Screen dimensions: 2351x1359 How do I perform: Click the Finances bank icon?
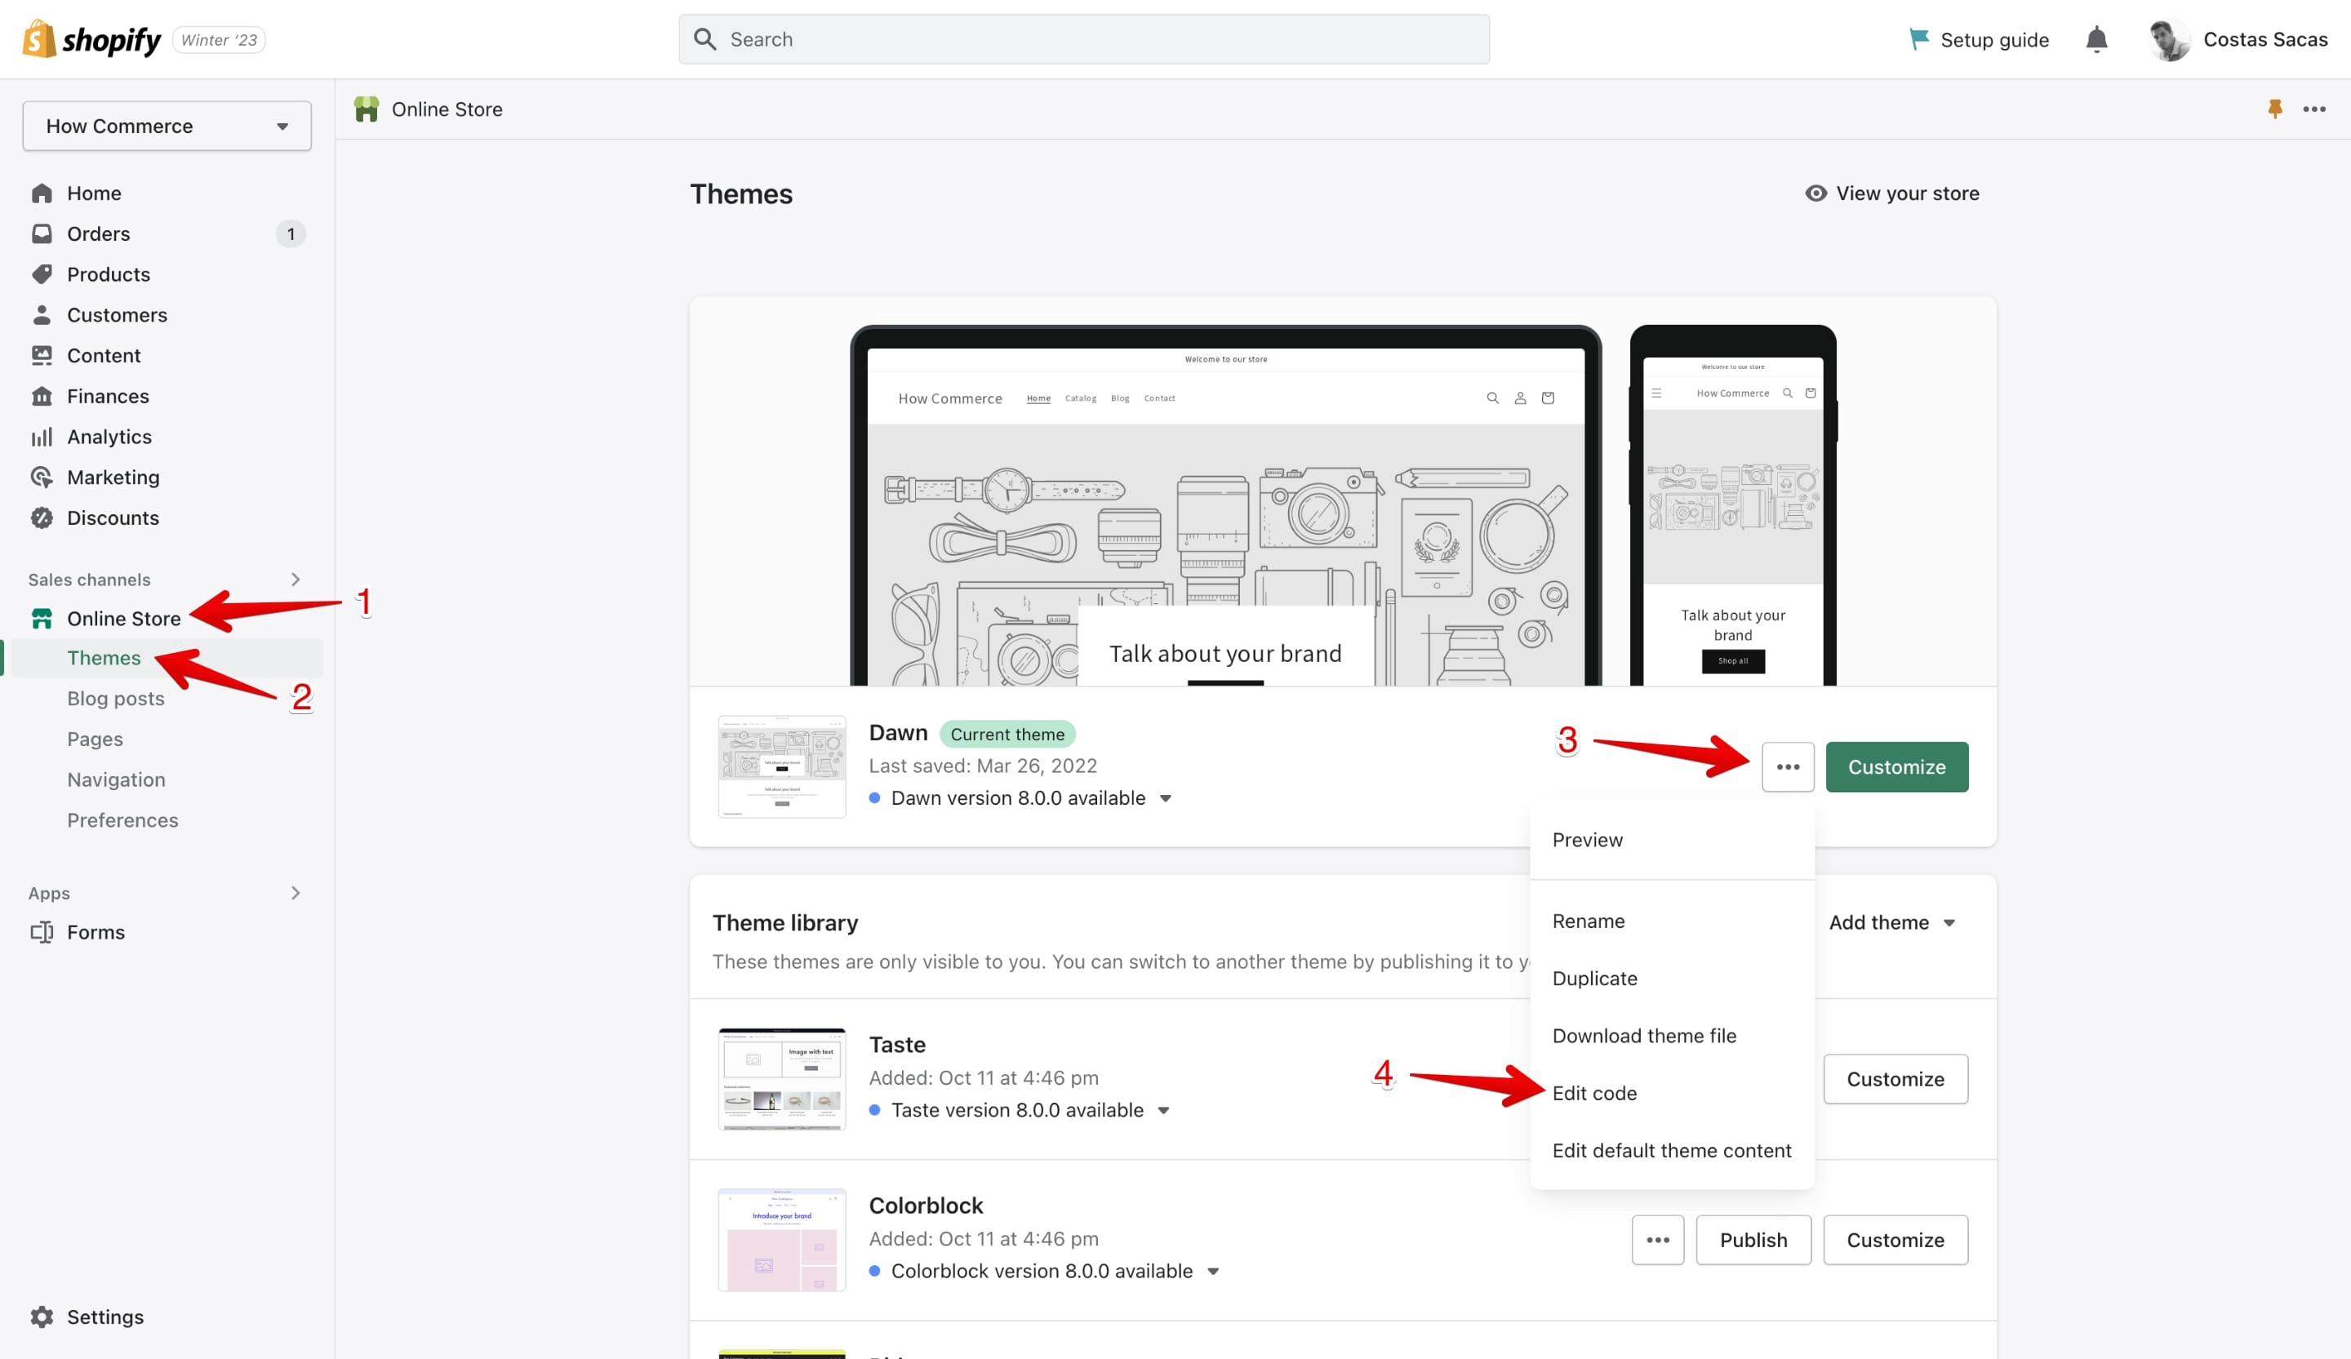point(42,396)
